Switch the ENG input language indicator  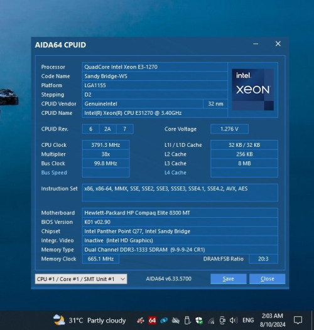[x=248, y=321]
